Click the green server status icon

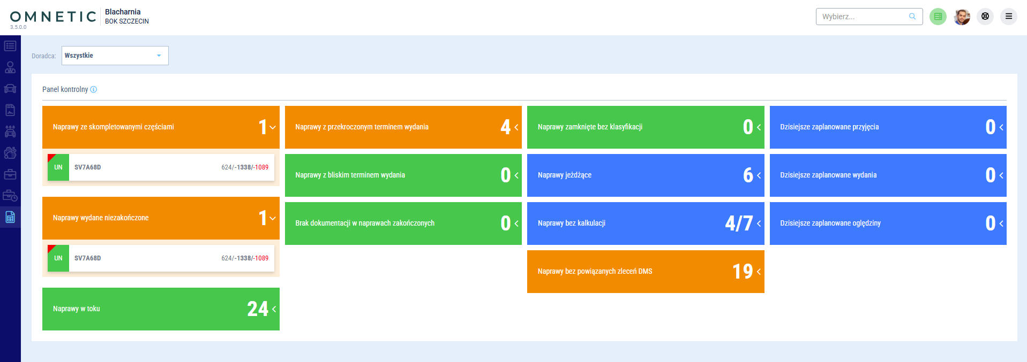pyautogui.click(x=938, y=17)
